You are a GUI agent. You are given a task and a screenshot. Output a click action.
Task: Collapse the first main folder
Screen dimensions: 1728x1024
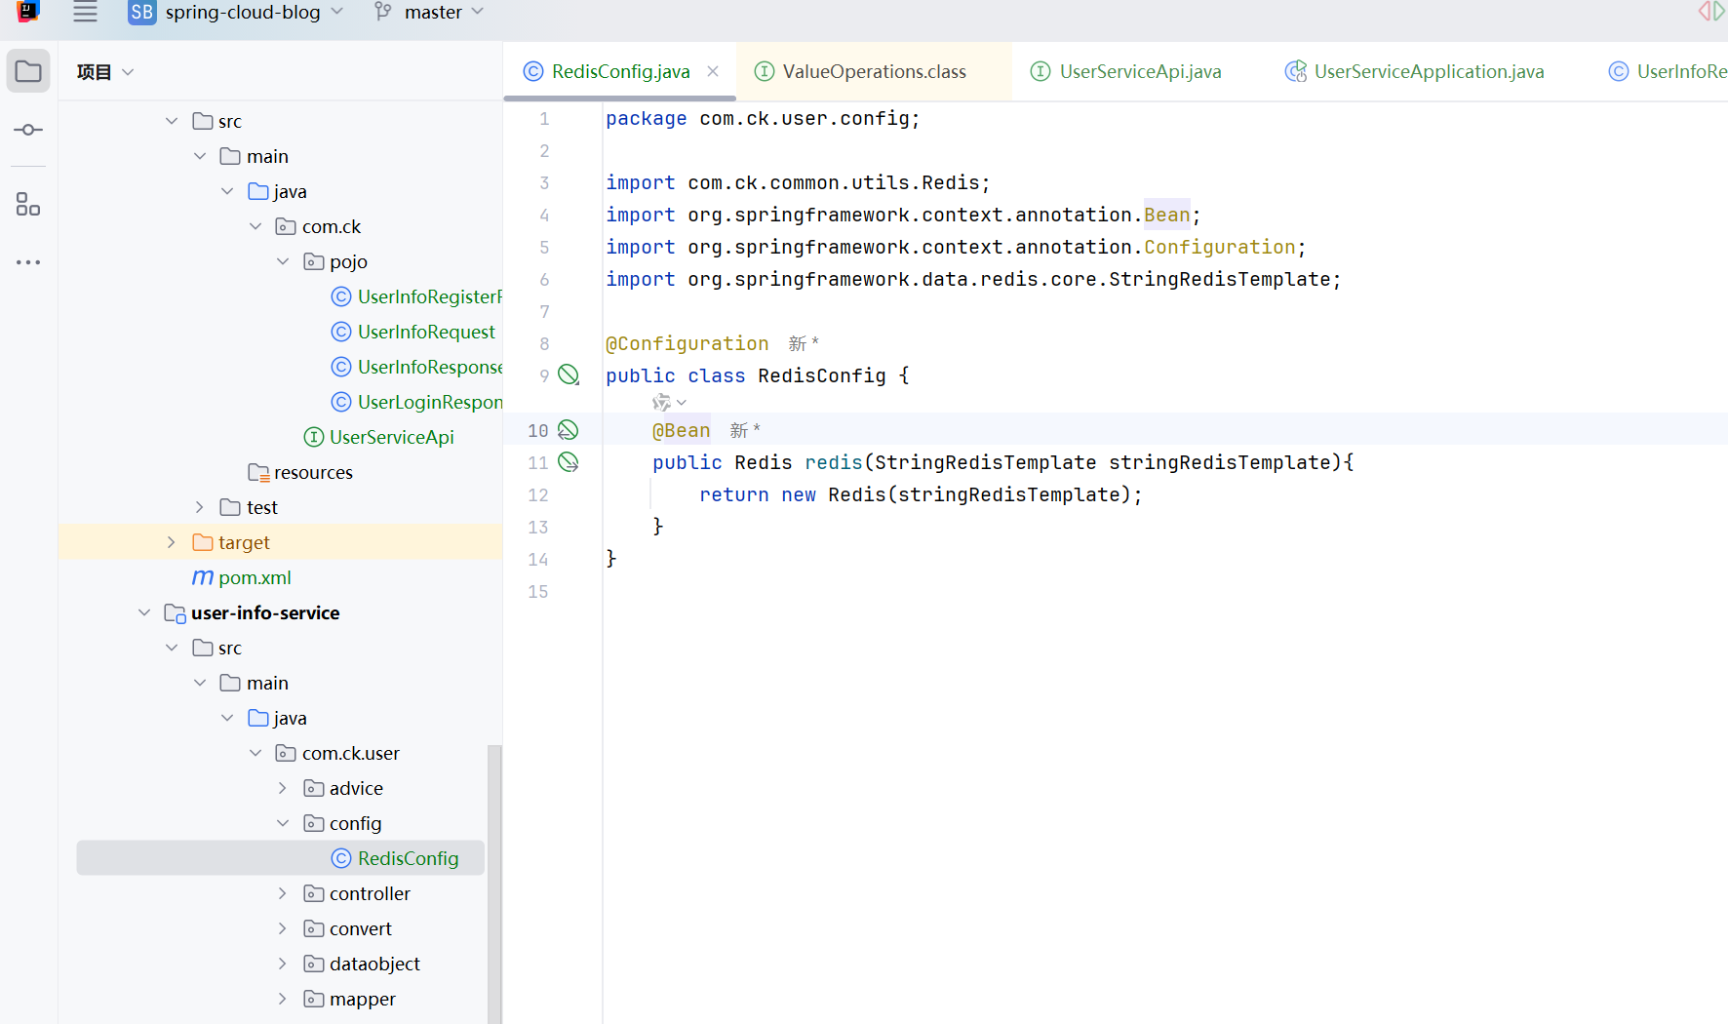pos(200,156)
